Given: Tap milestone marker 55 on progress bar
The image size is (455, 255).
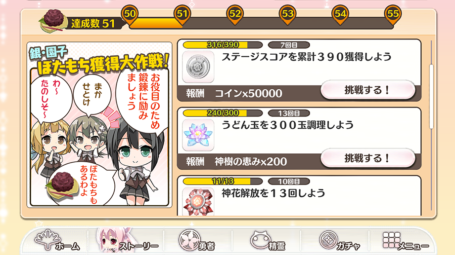Looking at the screenshot, I should click(x=393, y=15).
